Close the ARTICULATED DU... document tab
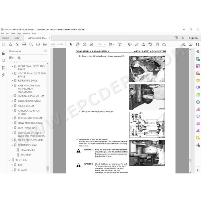 click(49, 38)
